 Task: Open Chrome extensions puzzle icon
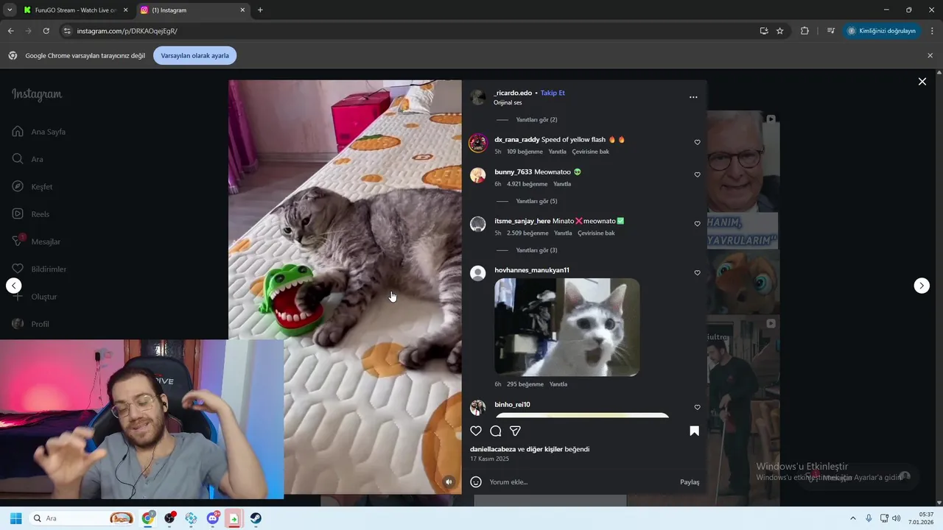point(804,31)
